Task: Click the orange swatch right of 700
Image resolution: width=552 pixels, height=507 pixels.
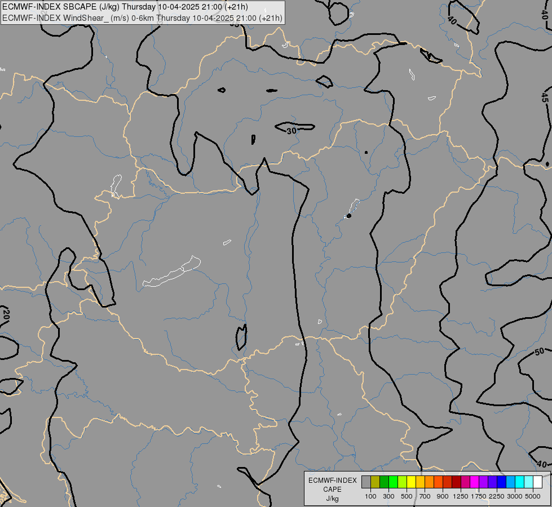Action: tap(430, 482)
